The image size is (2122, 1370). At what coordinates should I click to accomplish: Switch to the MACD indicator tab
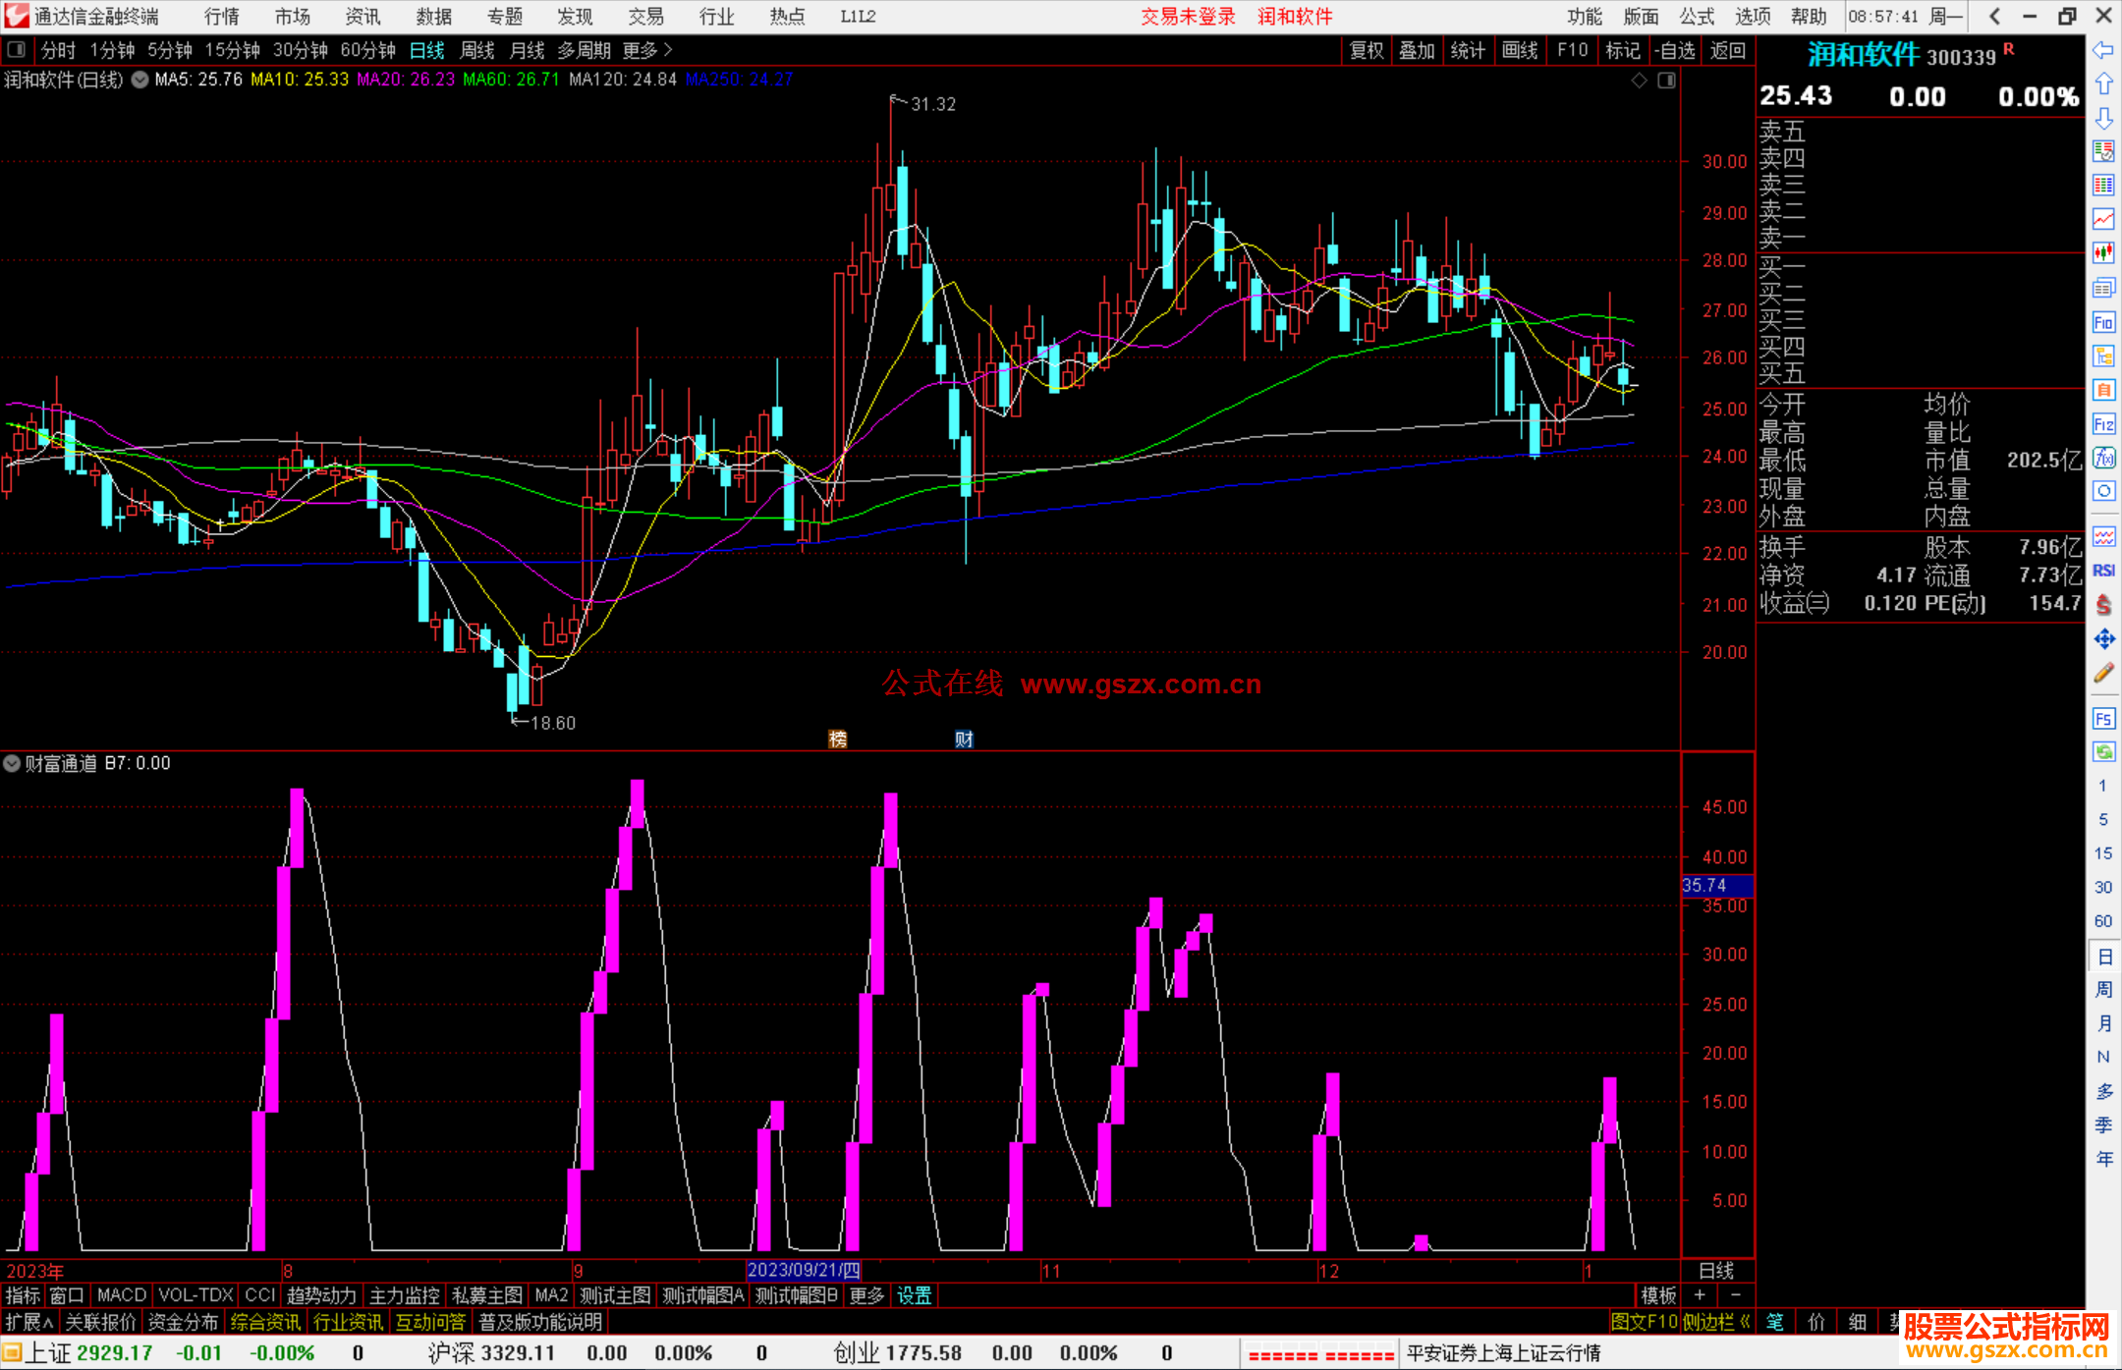[x=122, y=1295]
